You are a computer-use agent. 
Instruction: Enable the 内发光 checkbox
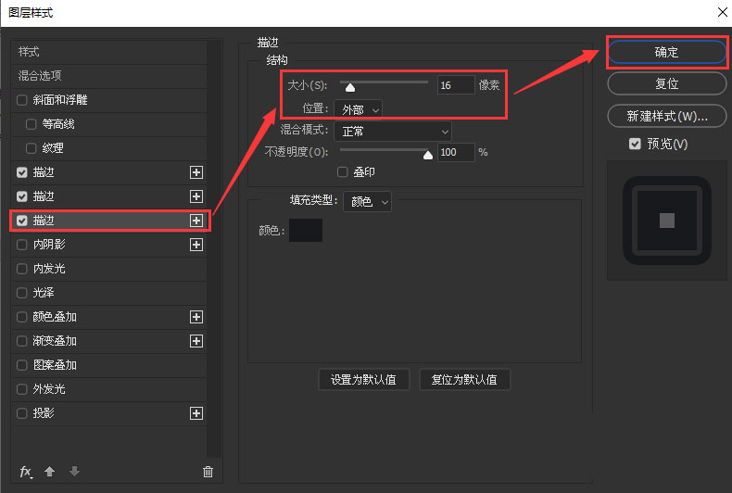point(22,269)
